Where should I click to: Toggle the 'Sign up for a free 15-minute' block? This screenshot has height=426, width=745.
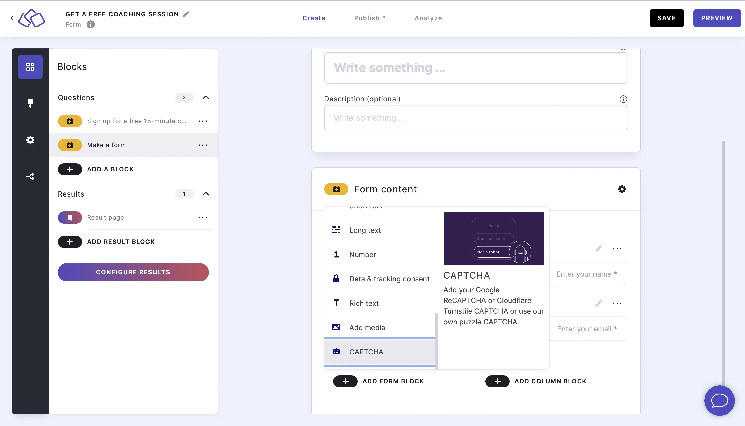(70, 121)
